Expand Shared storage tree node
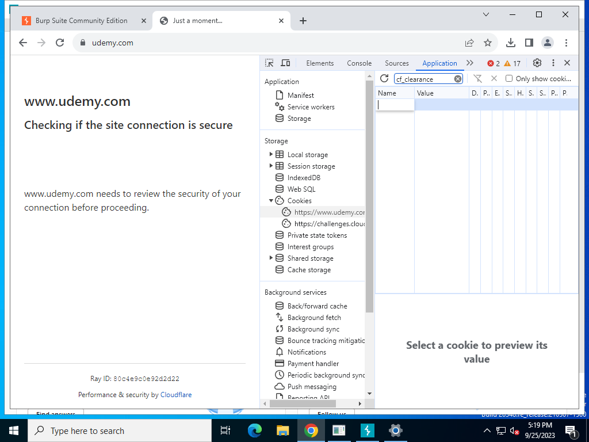The image size is (589, 442). tap(271, 258)
